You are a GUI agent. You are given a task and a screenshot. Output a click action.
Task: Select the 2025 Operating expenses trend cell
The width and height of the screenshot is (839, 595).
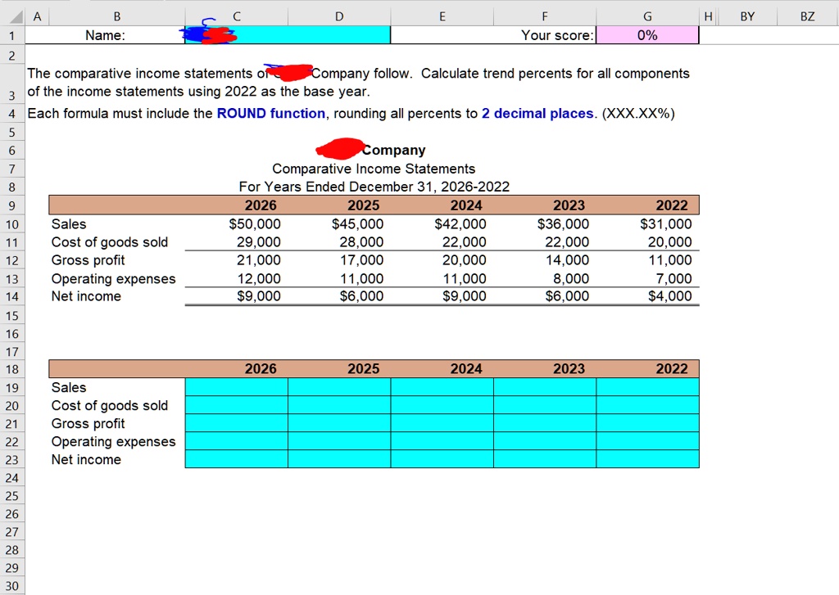click(x=339, y=442)
